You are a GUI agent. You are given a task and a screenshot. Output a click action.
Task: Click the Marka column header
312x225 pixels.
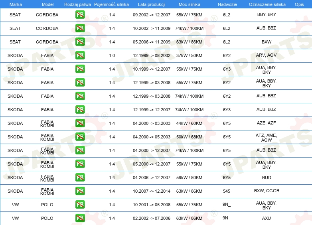click(16, 4)
